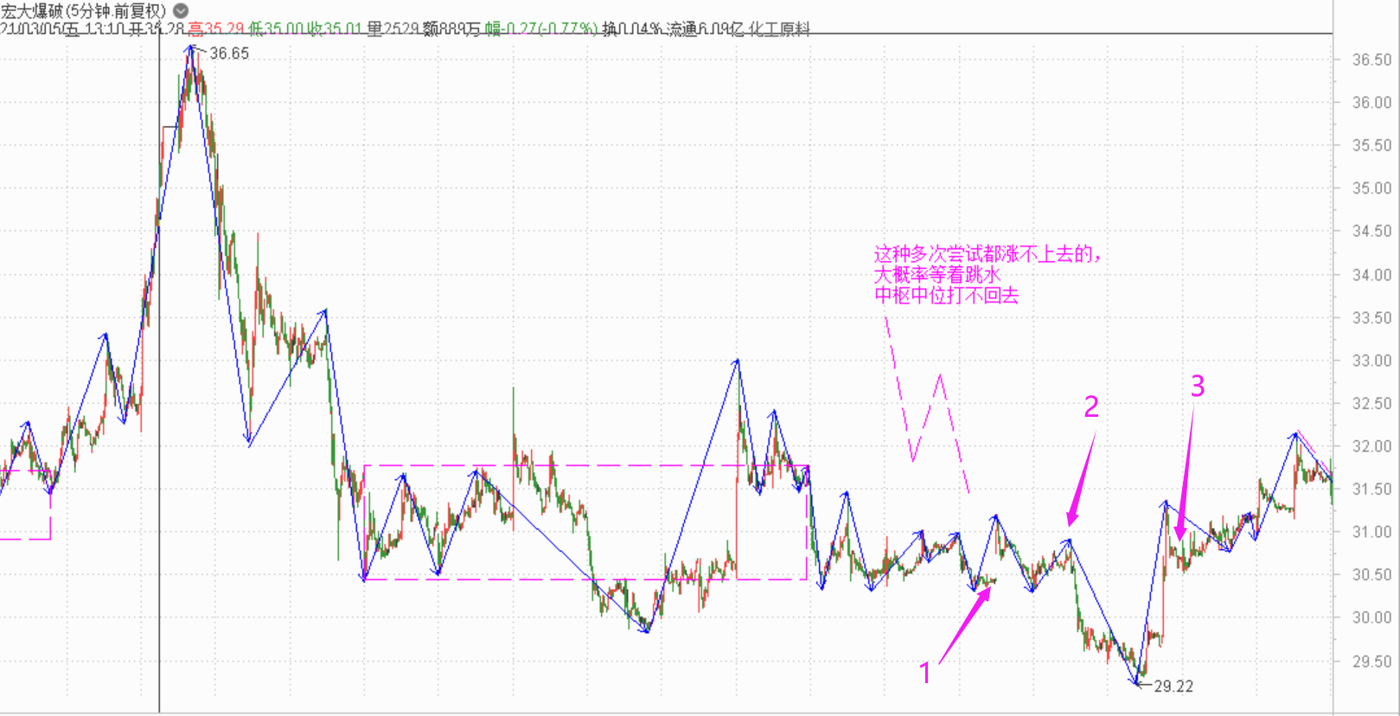Select the 化工原料 sector label
This screenshot has height=716, width=1400.
778,29
